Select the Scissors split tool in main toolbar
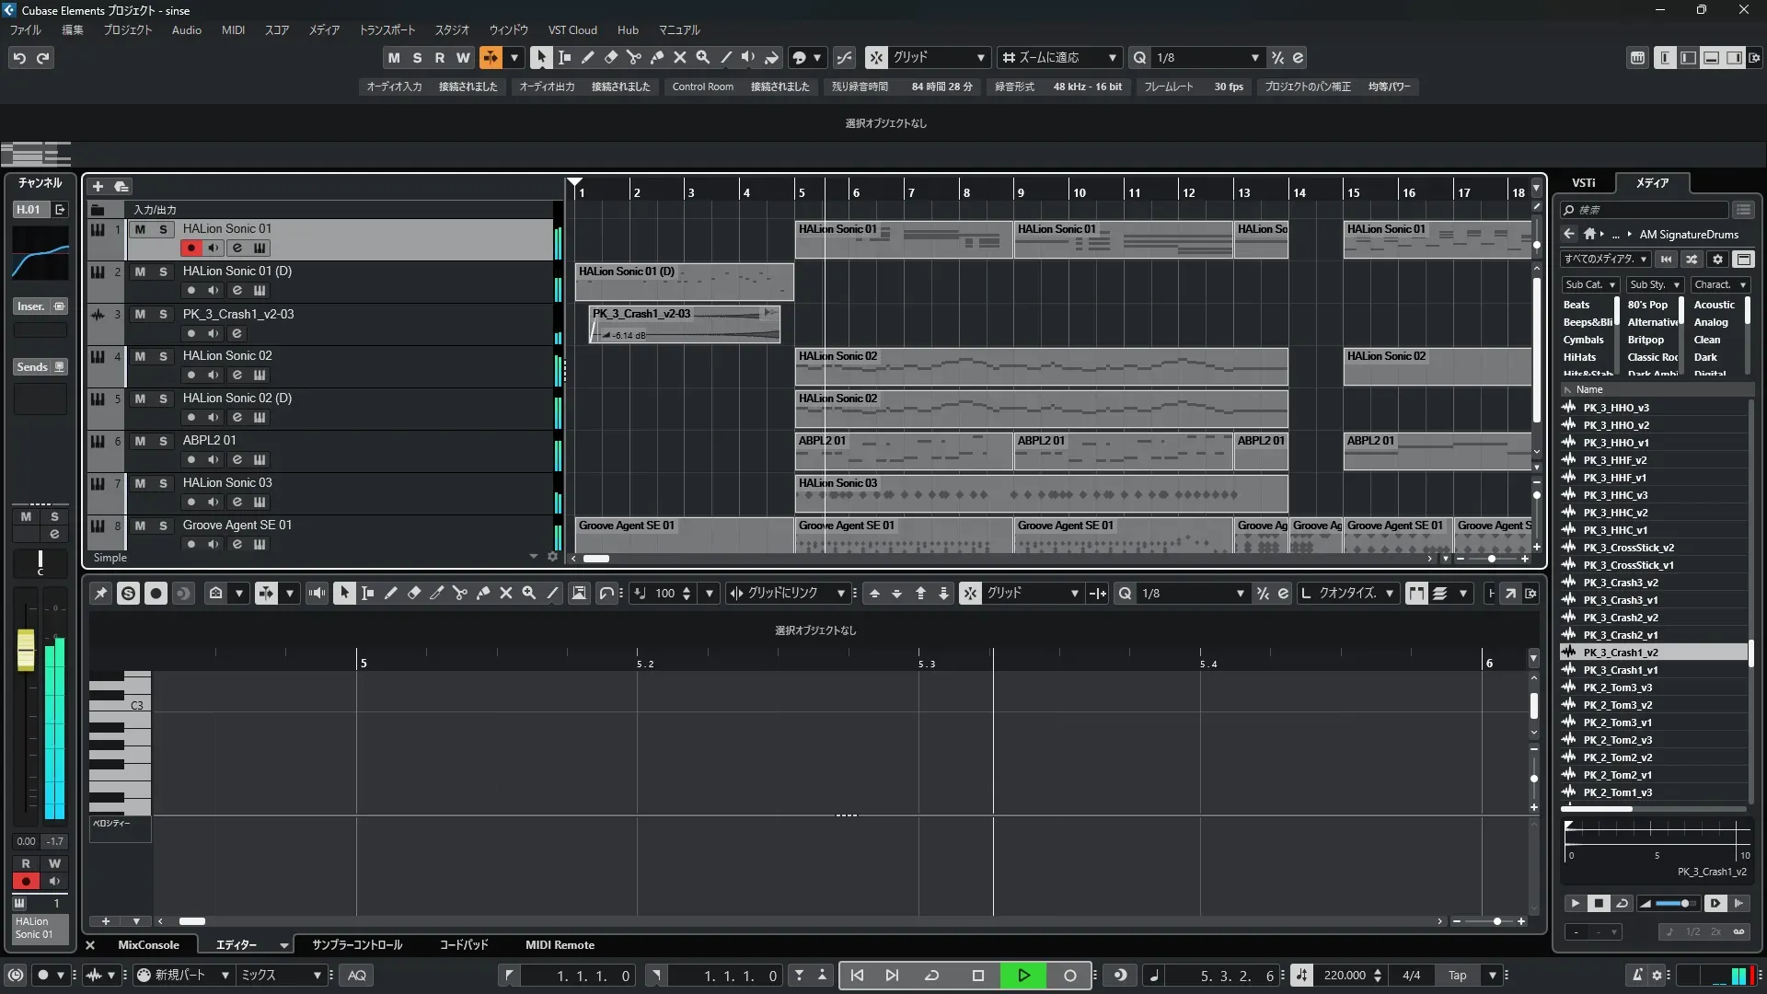 click(633, 57)
